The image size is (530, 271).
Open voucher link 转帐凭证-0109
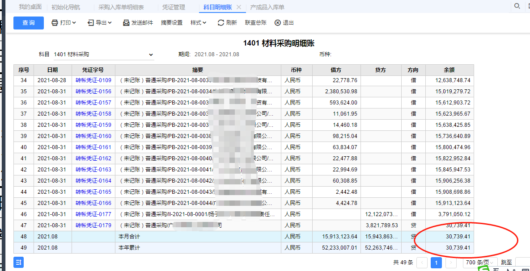click(93, 80)
